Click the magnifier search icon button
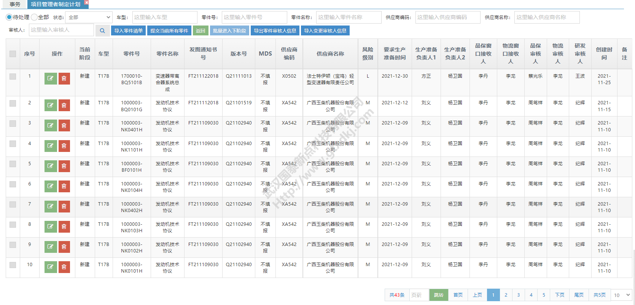Viewport: 635px width, 305px height. click(x=102, y=31)
